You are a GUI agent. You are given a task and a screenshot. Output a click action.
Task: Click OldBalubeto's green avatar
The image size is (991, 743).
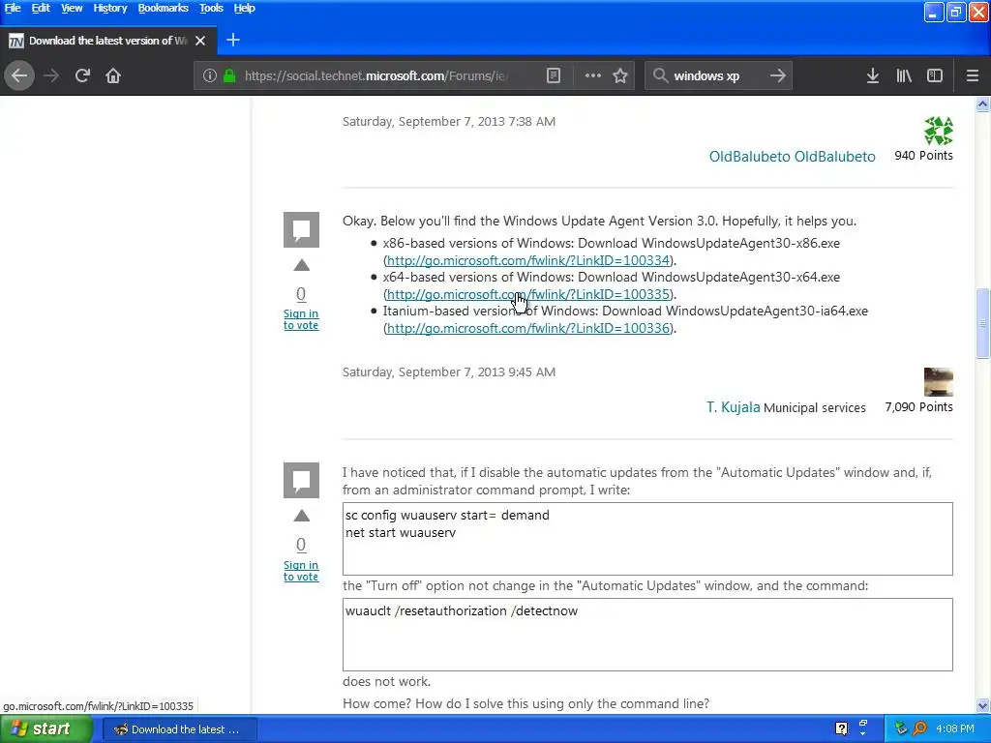939,131
